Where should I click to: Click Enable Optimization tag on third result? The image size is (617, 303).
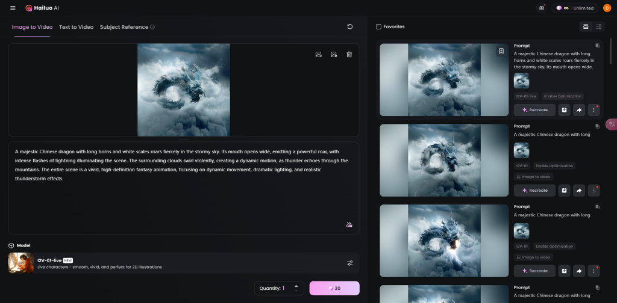554,246
